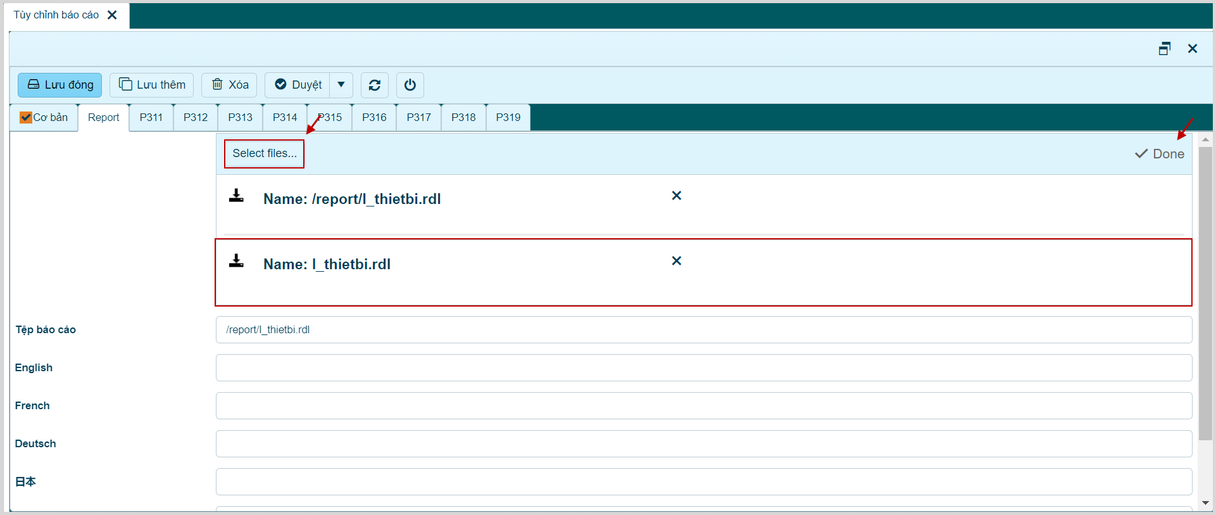The width and height of the screenshot is (1216, 515).
Task: Switch to the P317 tab
Action: click(419, 118)
